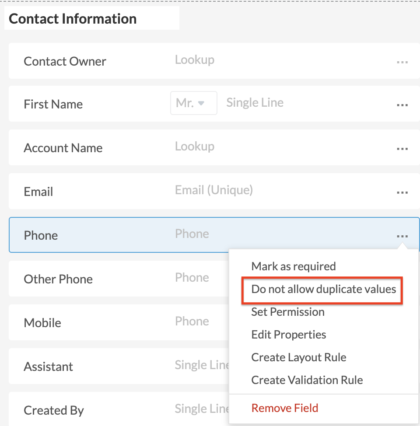Click the Mobile field row's hidden options area

point(402,323)
